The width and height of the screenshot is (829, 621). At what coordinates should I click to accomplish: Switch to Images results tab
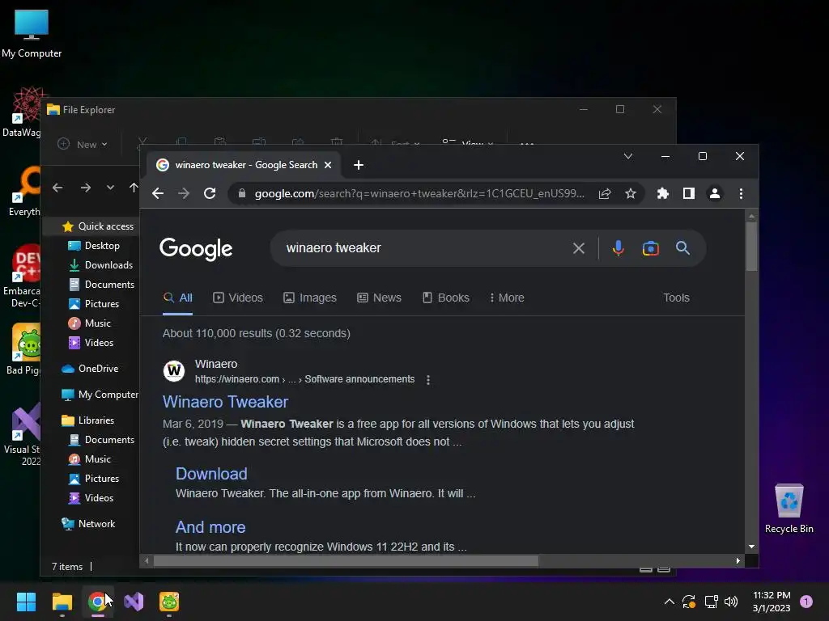point(310,298)
